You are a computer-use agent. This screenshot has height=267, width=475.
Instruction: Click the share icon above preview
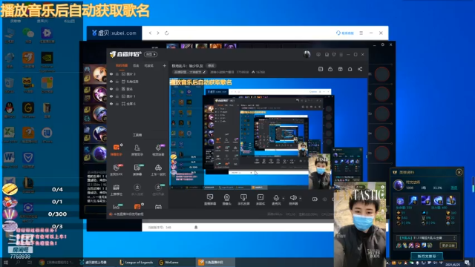click(x=360, y=69)
